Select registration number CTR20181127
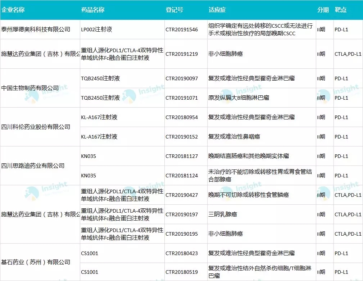Image resolution: width=363 pixels, height=281 pixels. coord(182,157)
